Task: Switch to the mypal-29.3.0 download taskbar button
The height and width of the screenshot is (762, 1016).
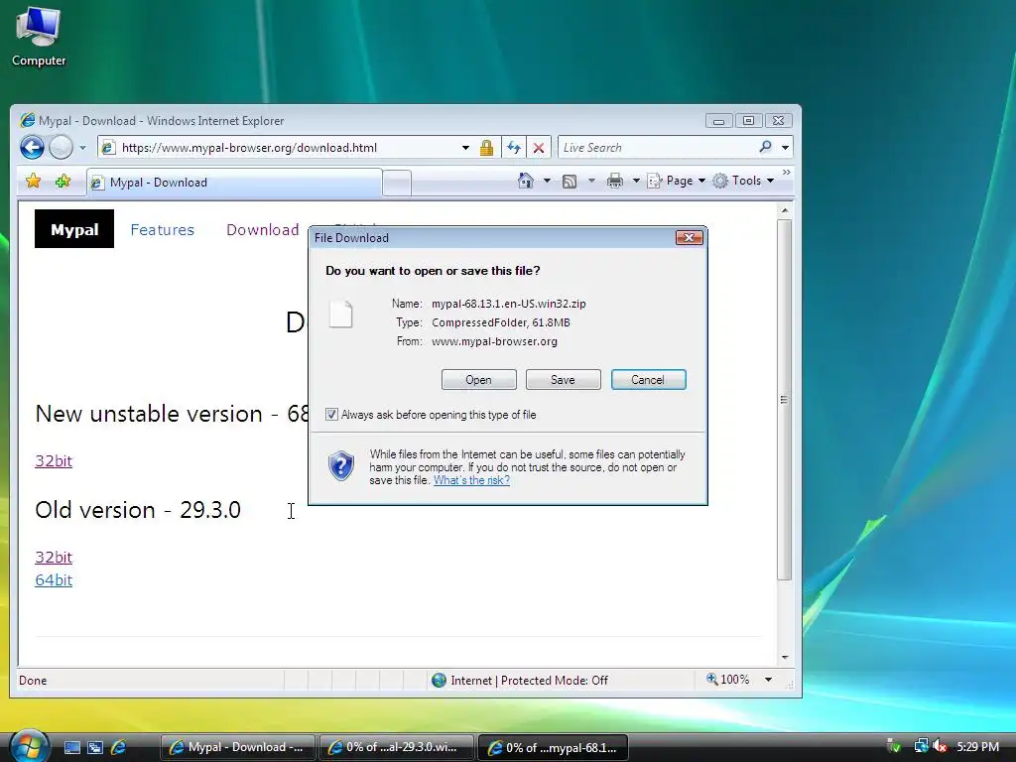Action: tap(396, 747)
